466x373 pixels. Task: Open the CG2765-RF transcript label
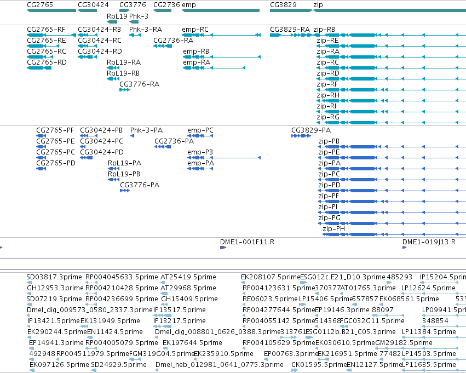tap(46, 30)
